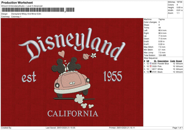Click the Width value 6.81 in
Viewport: 184px width, 130px height.
click(180, 10)
